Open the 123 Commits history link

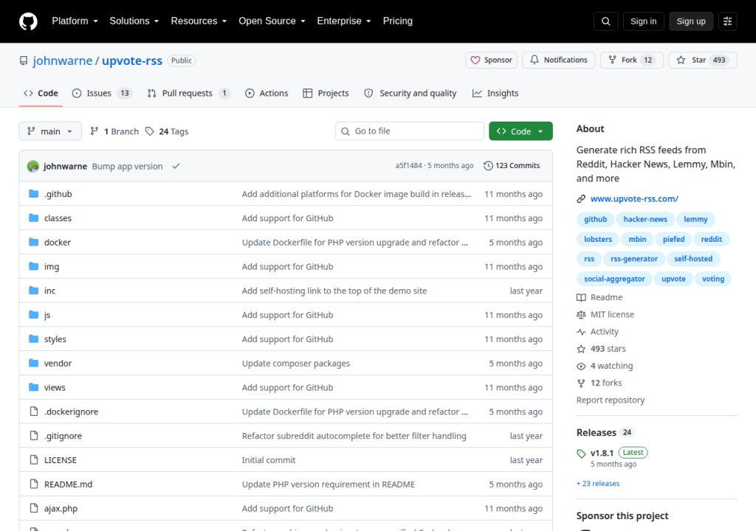(512, 166)
